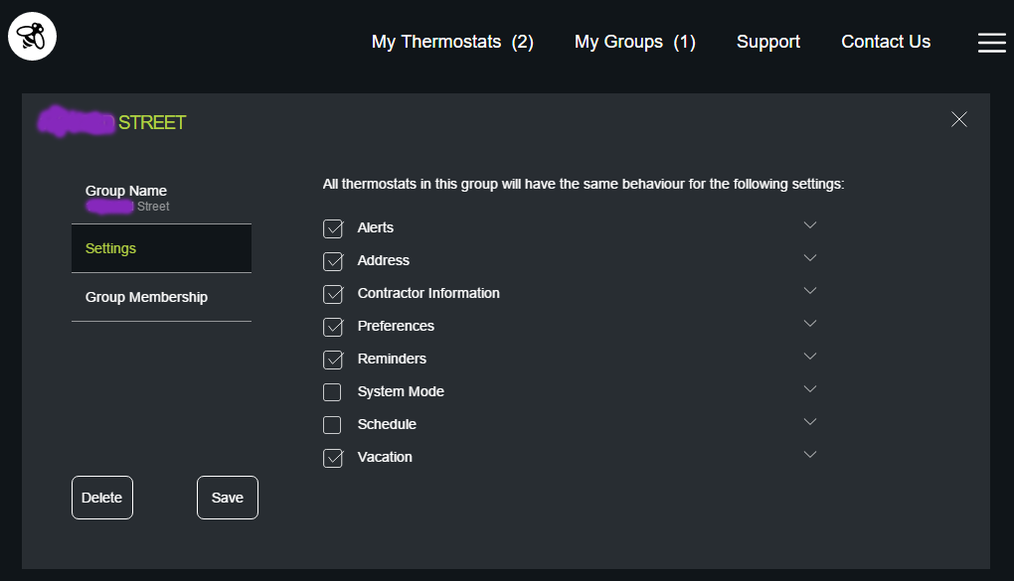The height and width of the screenshot is (581, 1014).
Task: Expand the Address section arrow
Action: pyautogui.click(x=810, y=258)
